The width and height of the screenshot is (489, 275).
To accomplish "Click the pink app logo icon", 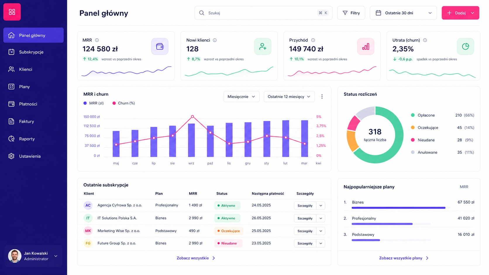I will coord(12,12).
